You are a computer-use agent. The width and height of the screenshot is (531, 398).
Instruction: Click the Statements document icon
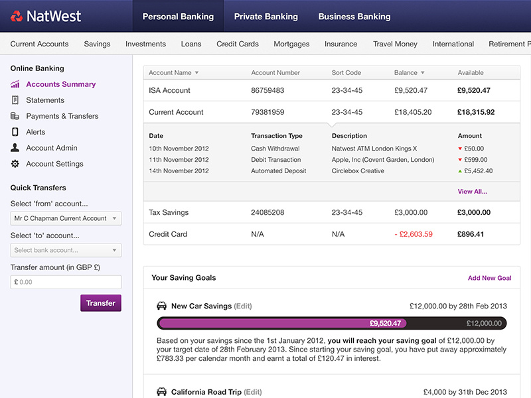pyautogui.click(x=15, y=100)
